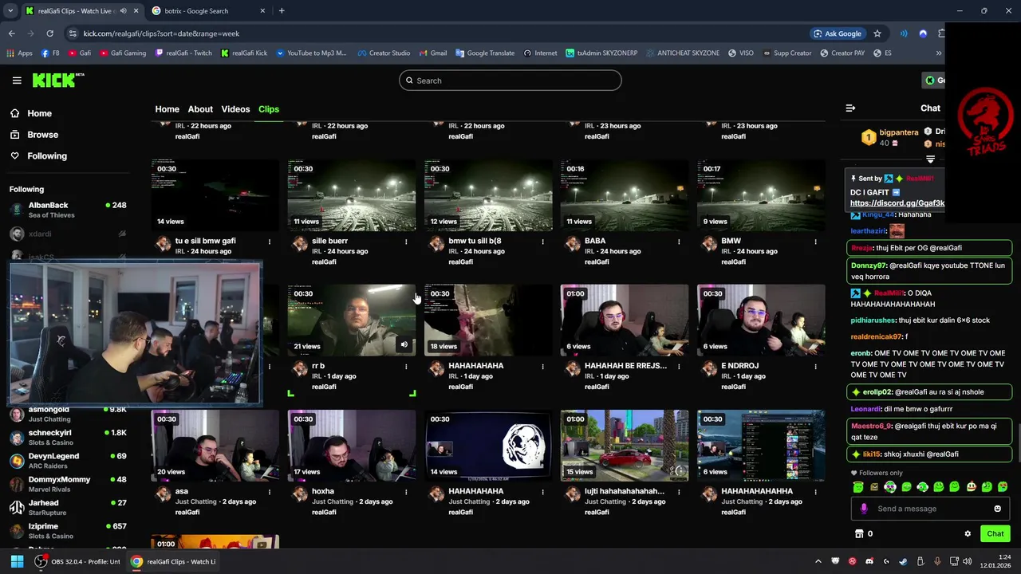Insert the first green emote in chat
1021x574 pixels.
pos(858,487)
